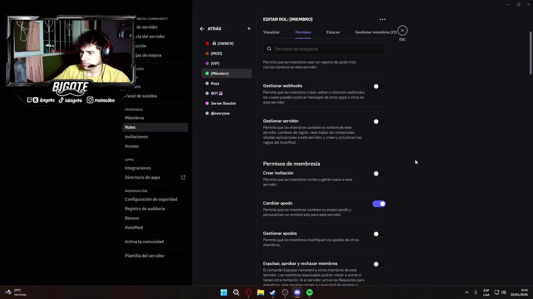Select the @everyone role
533x299 pixels.
[227, 113]
